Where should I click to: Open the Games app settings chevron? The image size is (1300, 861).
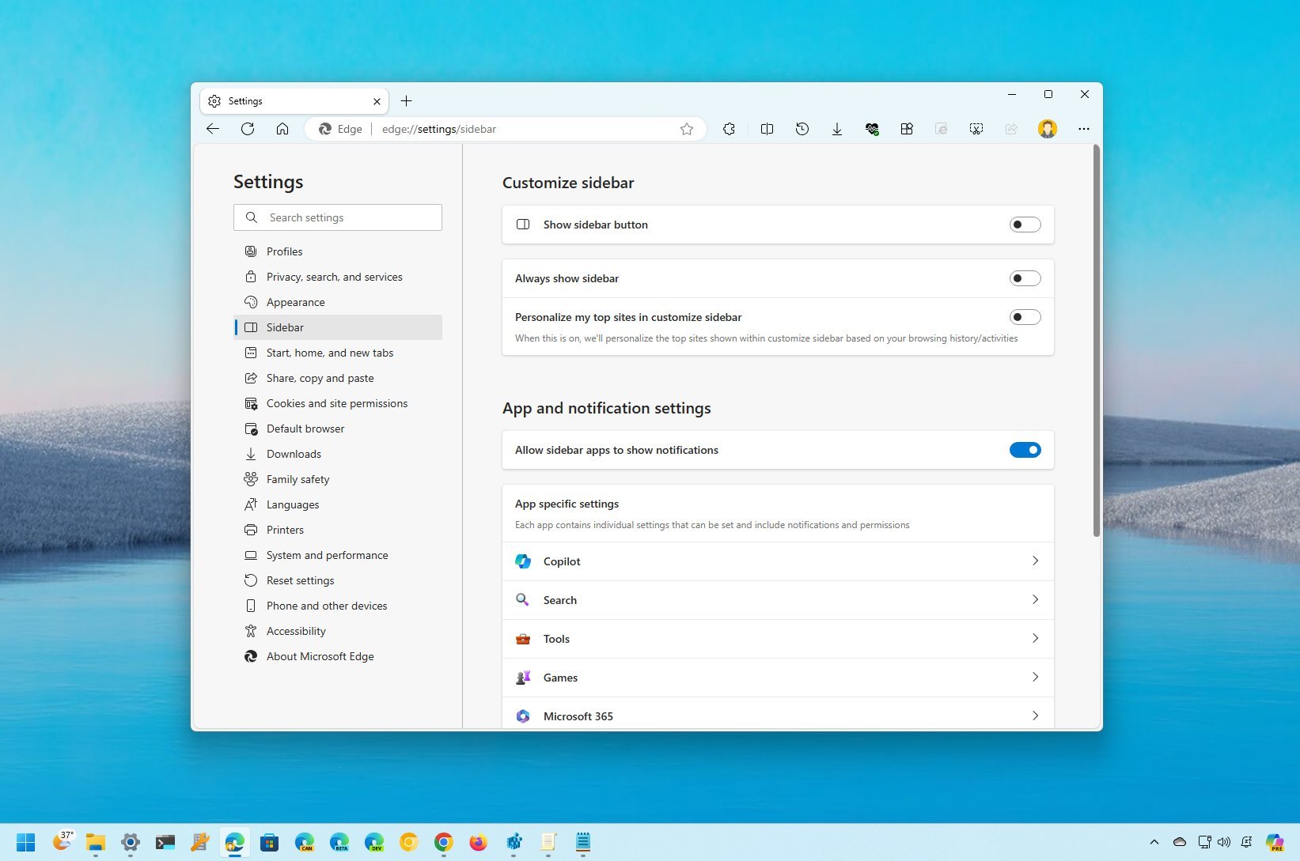point(1035,677)
